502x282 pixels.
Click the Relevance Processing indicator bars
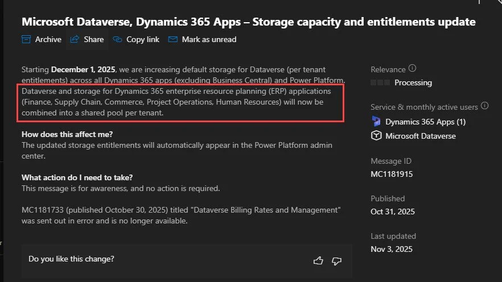coord(380,82)
